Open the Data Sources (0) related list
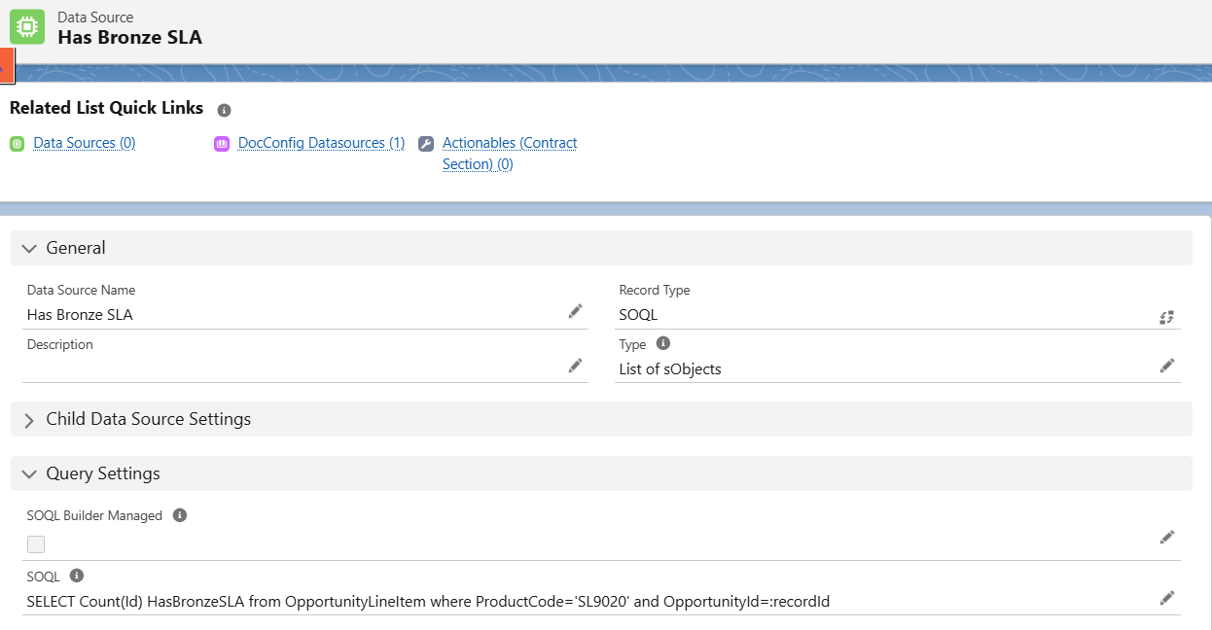1212x630 pixels. click(x=85, y=143)
